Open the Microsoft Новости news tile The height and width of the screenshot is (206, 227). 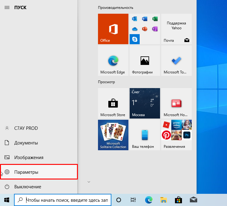click(x=176, y=103)
